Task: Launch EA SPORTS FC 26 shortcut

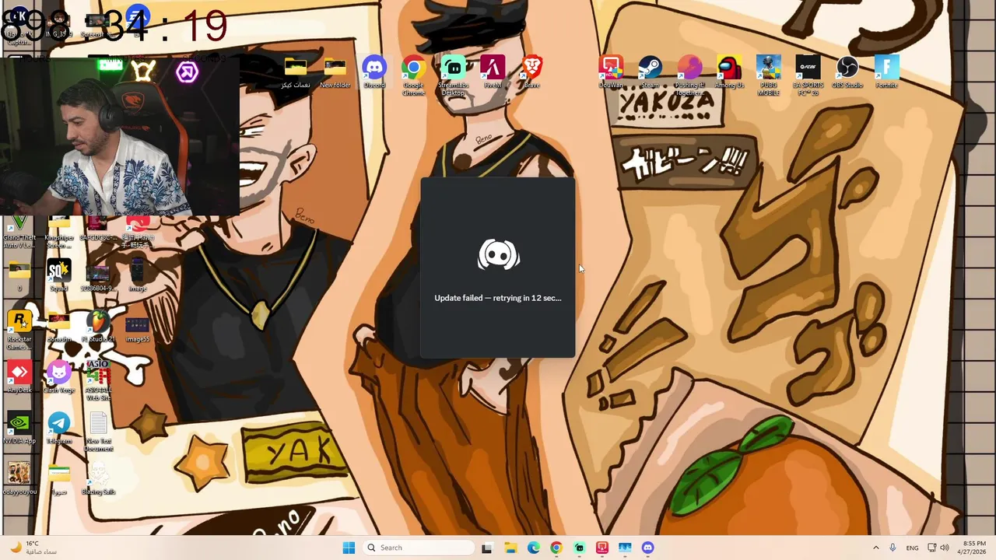Action: 808,75
